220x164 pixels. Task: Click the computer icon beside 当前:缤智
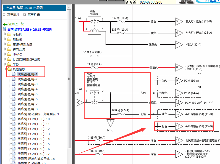(5, 29)
